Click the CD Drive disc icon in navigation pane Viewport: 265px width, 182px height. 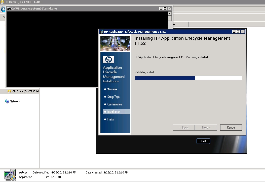[9, 91]
